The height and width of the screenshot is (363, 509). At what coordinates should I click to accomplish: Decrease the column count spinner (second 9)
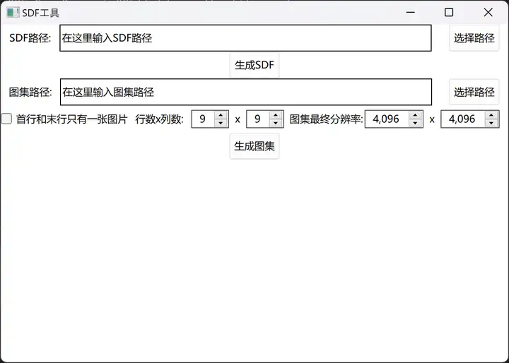pos(276,123)
